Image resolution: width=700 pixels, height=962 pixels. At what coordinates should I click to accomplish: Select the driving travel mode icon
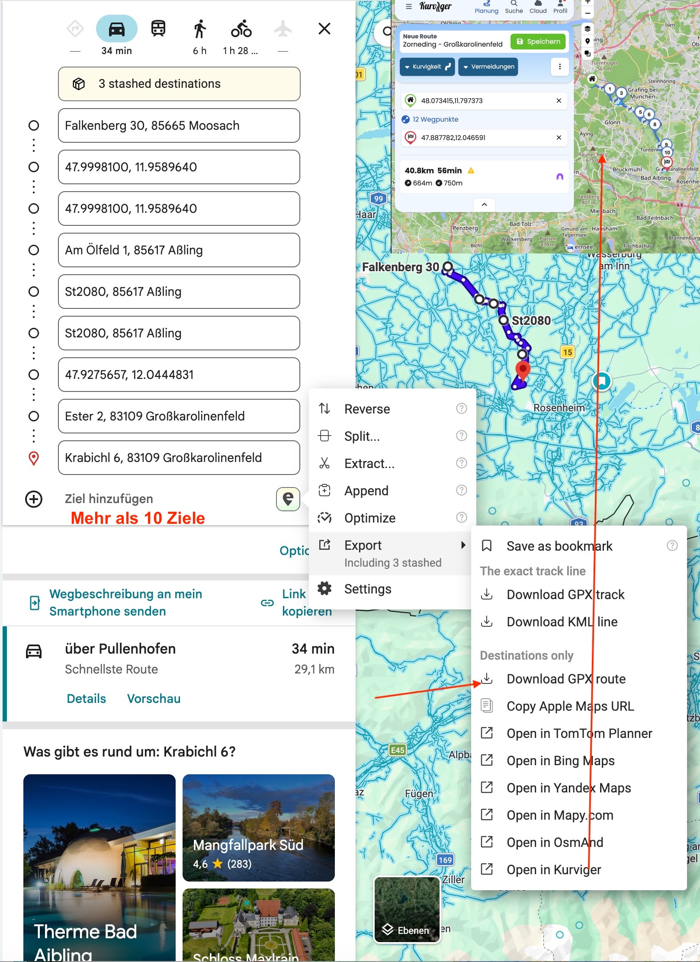click(x=116, y=29)
